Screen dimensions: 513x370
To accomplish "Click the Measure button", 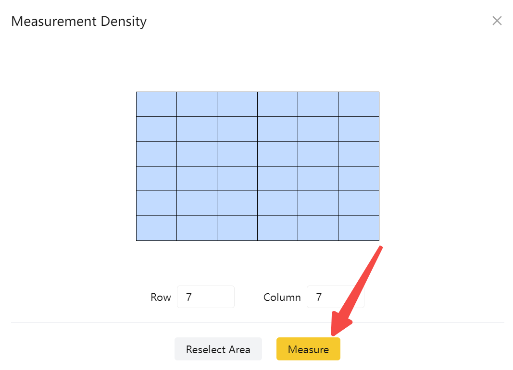I will tap(308, 349).
